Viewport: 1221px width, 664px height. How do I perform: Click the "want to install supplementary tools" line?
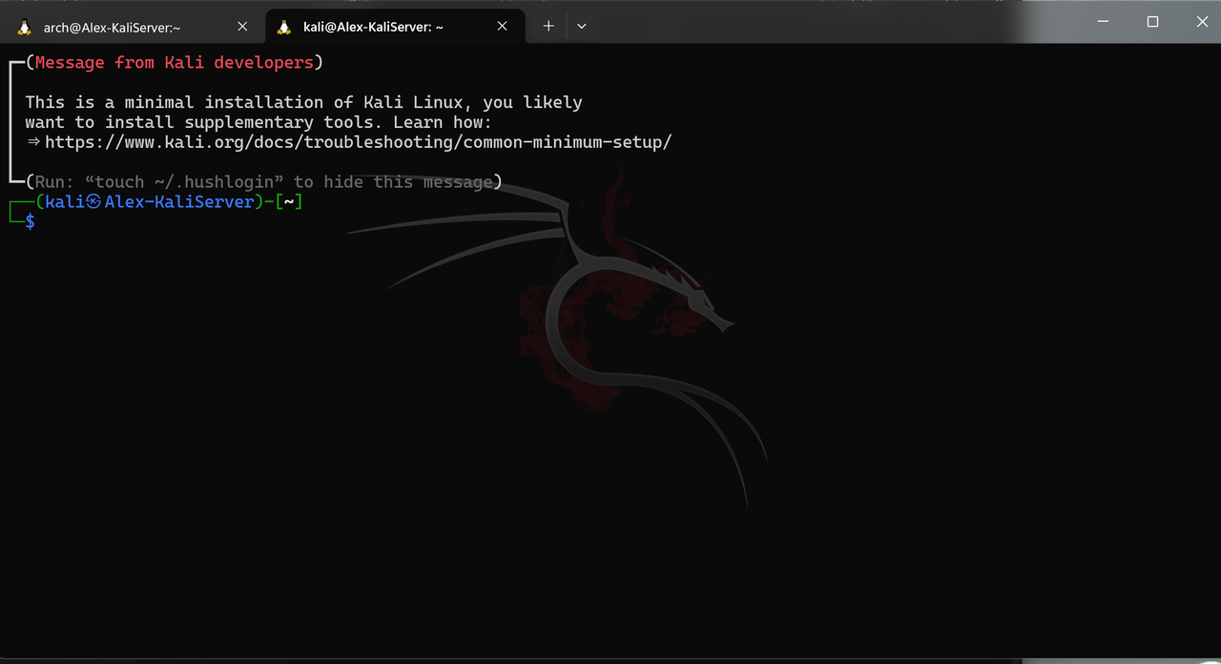[x=259, y=122]
